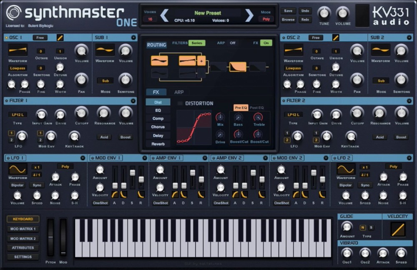Click the plus mixer node in routing

[x=201, y=61]
